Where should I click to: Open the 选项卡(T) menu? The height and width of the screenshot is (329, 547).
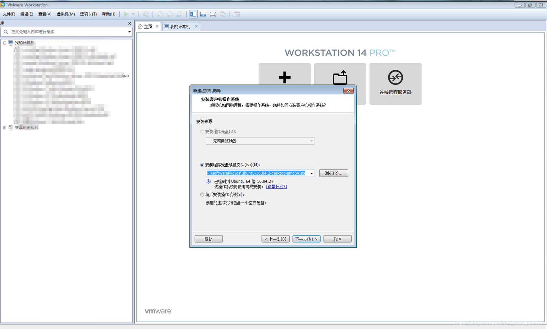[88, 14]
